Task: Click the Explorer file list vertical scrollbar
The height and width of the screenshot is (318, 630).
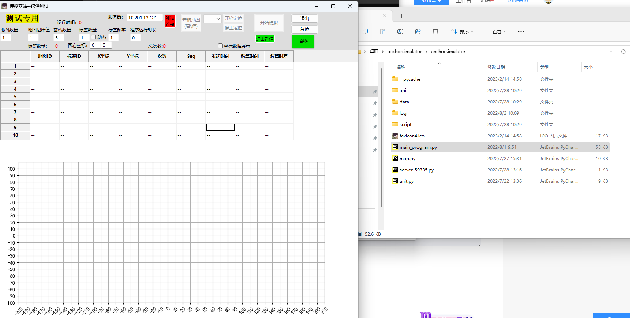Action: click(x=381, y=137)
